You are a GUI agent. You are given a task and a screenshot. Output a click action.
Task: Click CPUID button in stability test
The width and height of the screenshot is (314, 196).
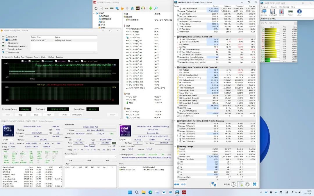[x=64, y=115]
